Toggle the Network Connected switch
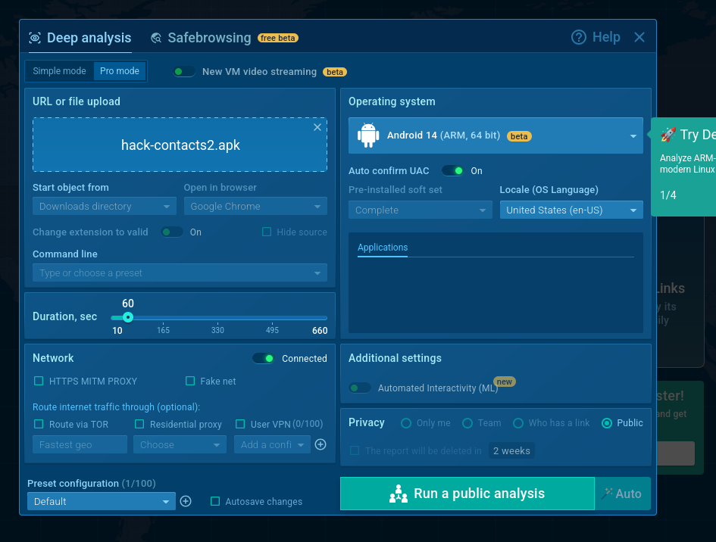Screen dimensions: 716x542 (264, 359)
